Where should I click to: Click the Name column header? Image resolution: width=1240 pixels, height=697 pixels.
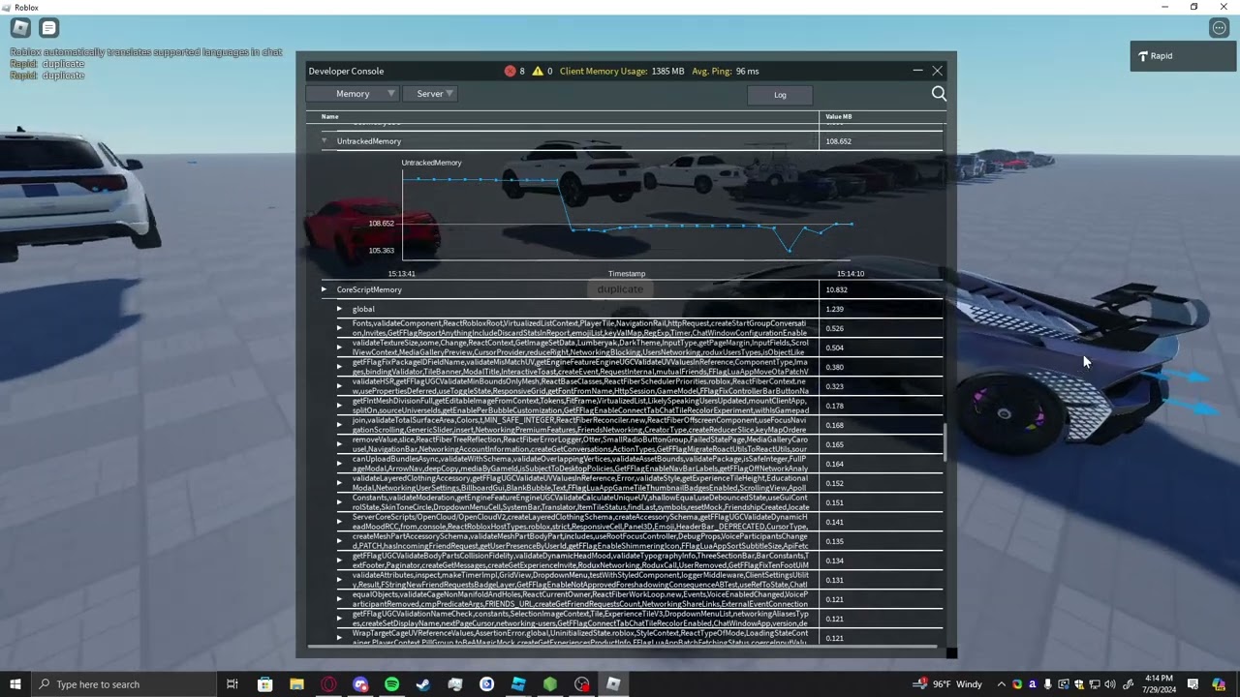tap(330, 116)
